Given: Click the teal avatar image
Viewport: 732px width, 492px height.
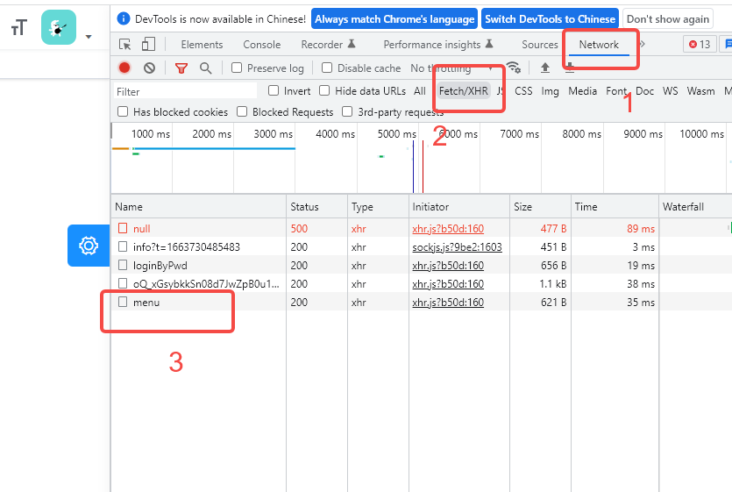Looking at the screenshot, I should [59, 27].
